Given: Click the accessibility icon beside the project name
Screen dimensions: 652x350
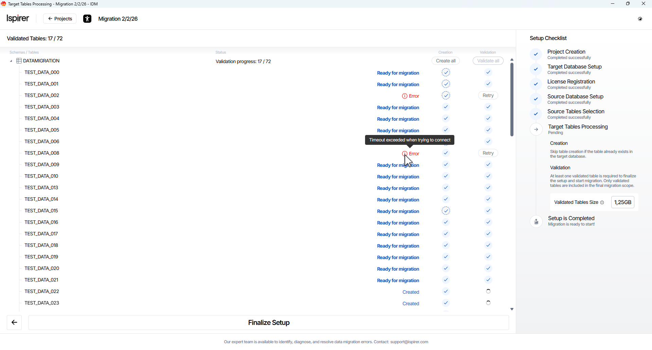Looking at the screenshot, I should click(x=87, y=19).
